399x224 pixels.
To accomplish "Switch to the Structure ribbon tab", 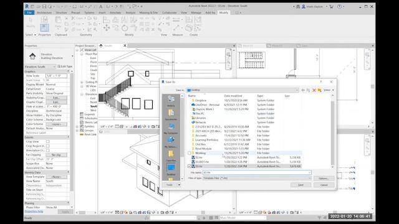I will pos(61,12).
